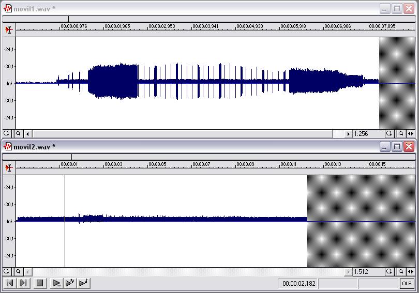Click the Play Looped button

[70, 283]
